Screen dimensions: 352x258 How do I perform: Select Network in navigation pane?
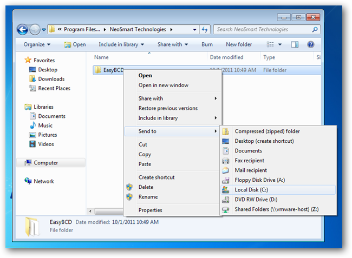click(40, 181)
